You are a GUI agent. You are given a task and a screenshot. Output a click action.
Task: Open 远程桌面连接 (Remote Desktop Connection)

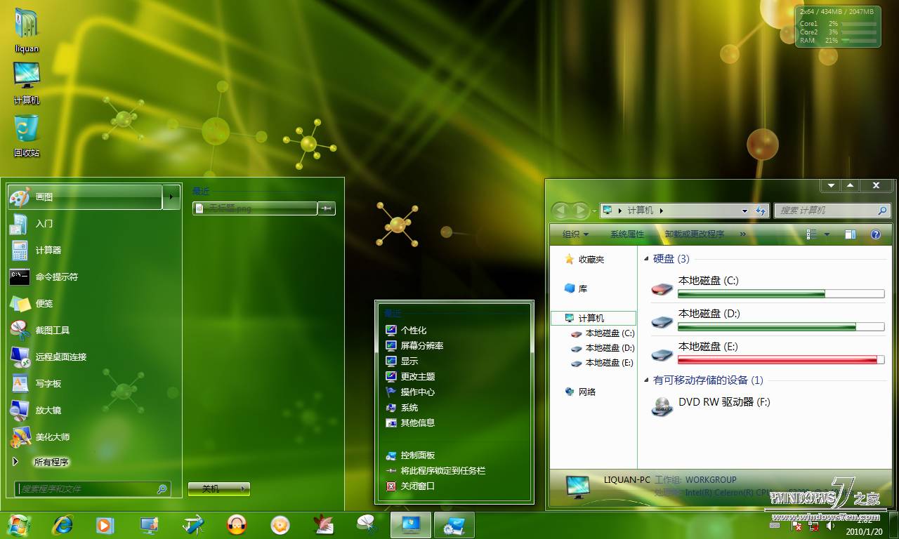click(95, 357)
